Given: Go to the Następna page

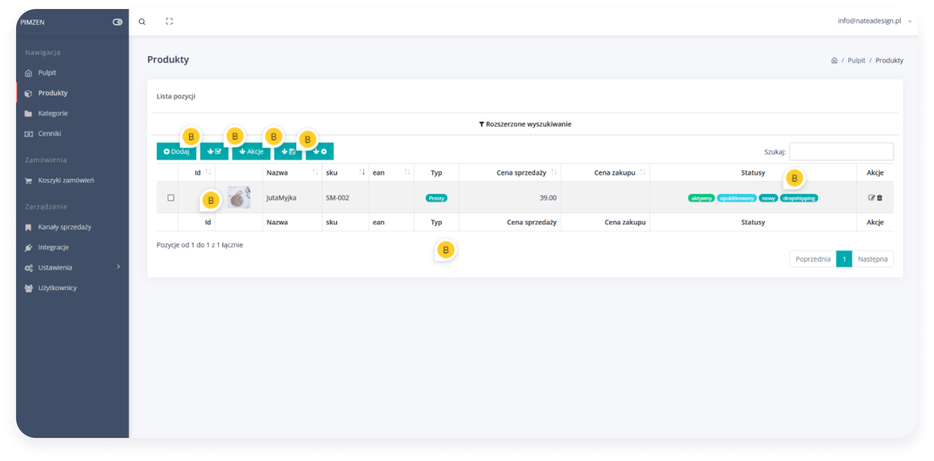Looking at the screenshot, I should click(872, 259).
